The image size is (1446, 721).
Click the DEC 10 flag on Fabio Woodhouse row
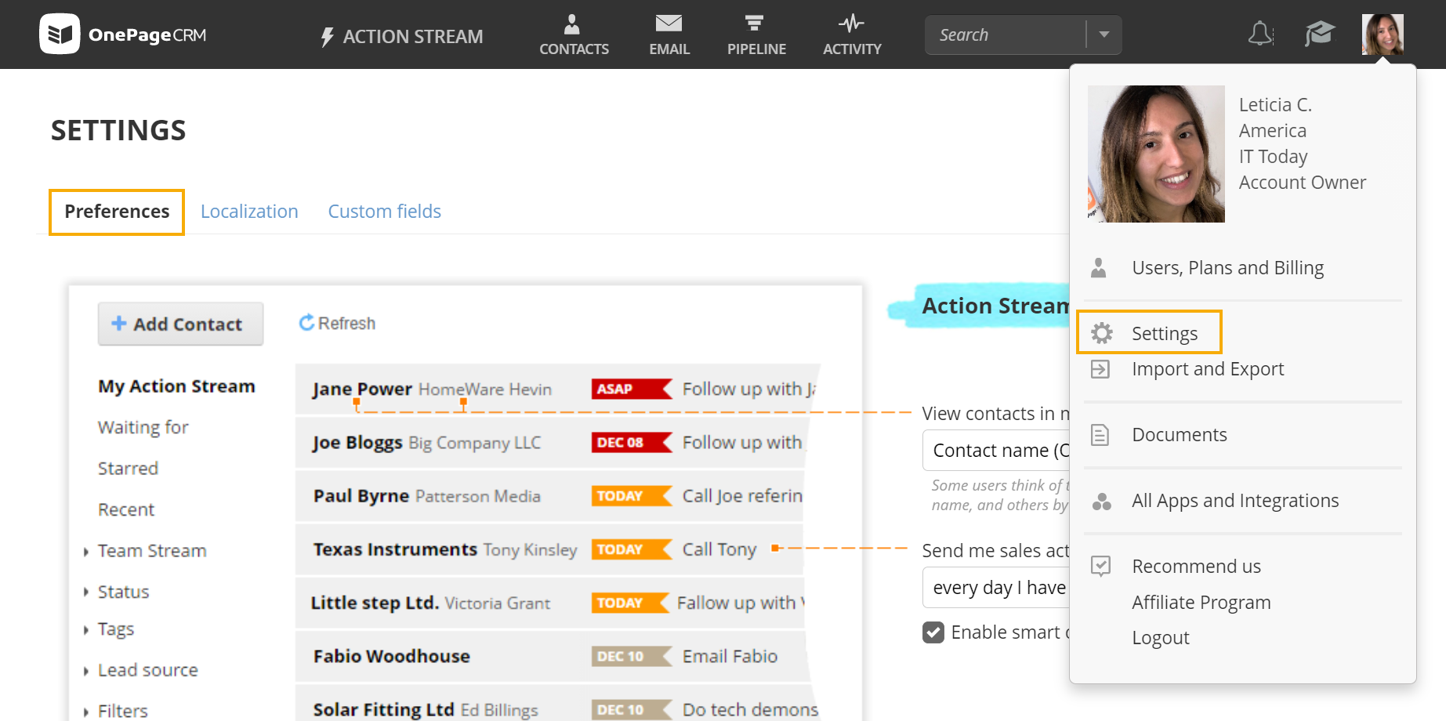click(632, 656)
